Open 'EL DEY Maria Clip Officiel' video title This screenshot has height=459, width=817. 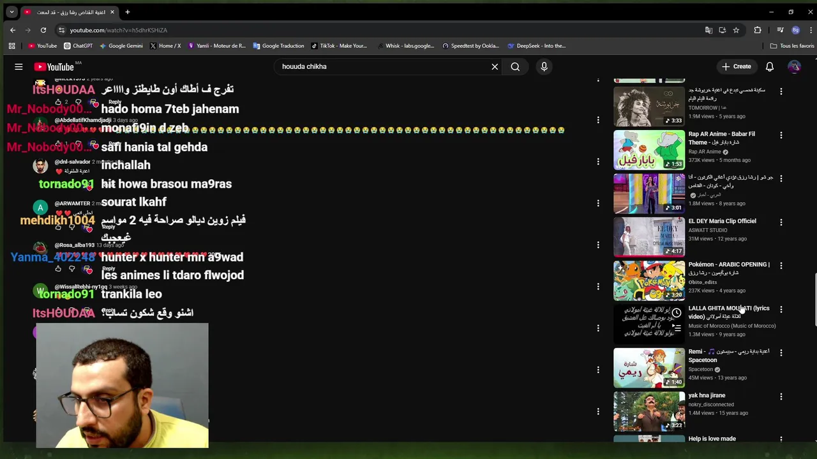tap(722, 221)
